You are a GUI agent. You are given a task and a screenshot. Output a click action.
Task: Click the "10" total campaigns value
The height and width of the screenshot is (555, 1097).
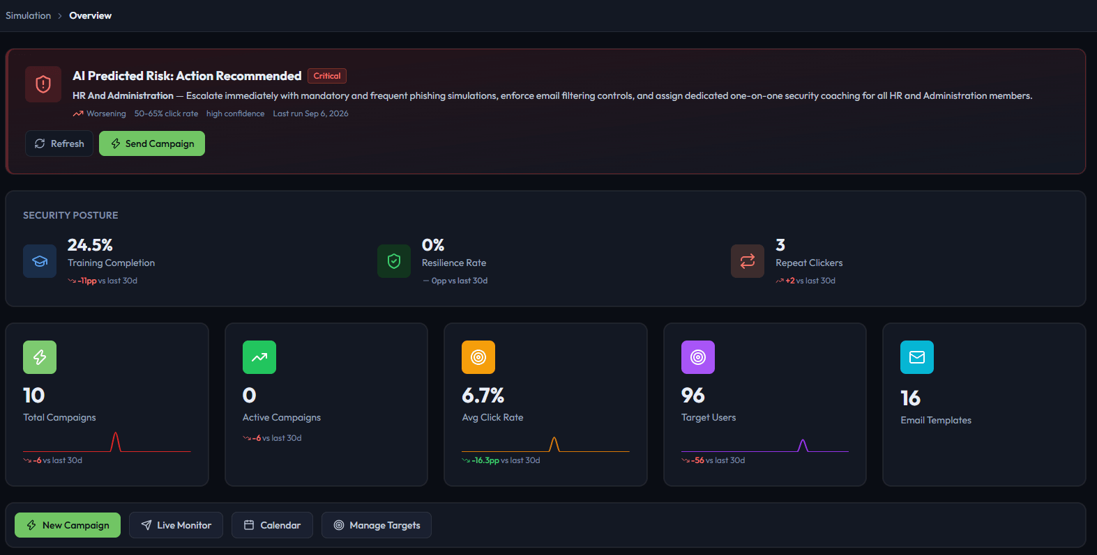(34, 396)
